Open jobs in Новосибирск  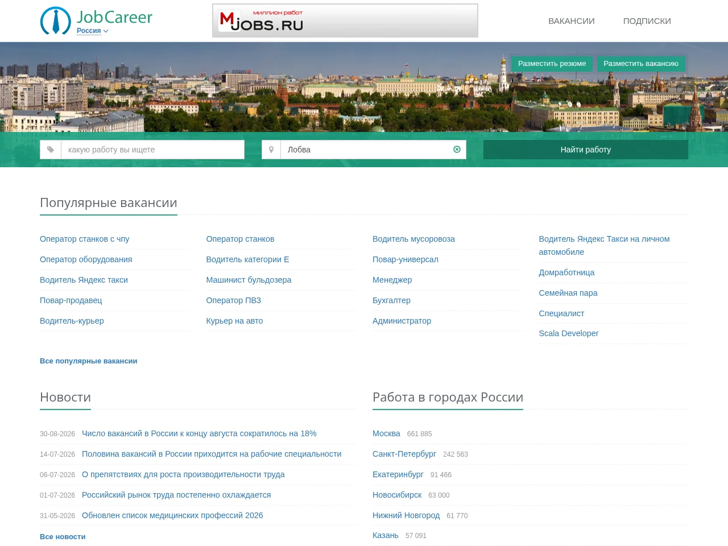coord(397,495)
